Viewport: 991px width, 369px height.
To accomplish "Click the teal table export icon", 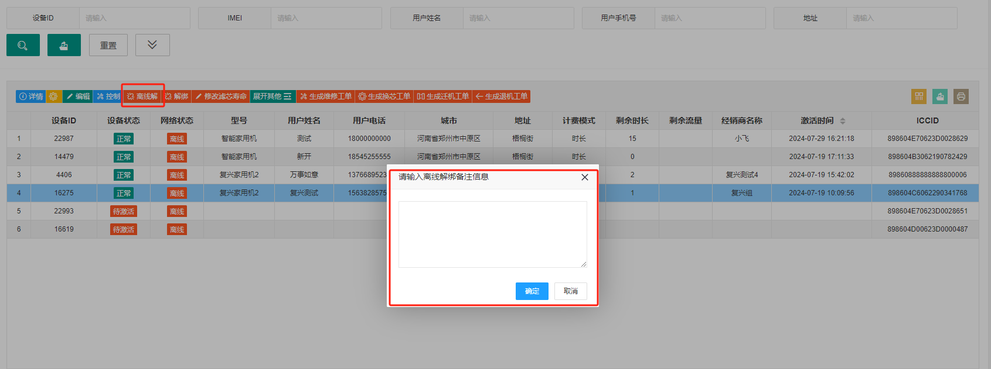I will point(940,96).
